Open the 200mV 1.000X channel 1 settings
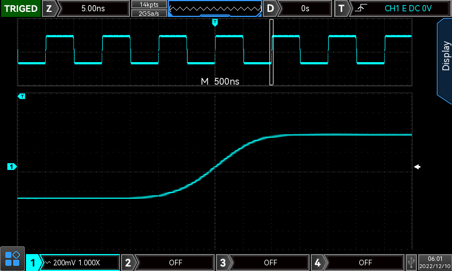The image size is (452, 271). (x=80, y=263)
